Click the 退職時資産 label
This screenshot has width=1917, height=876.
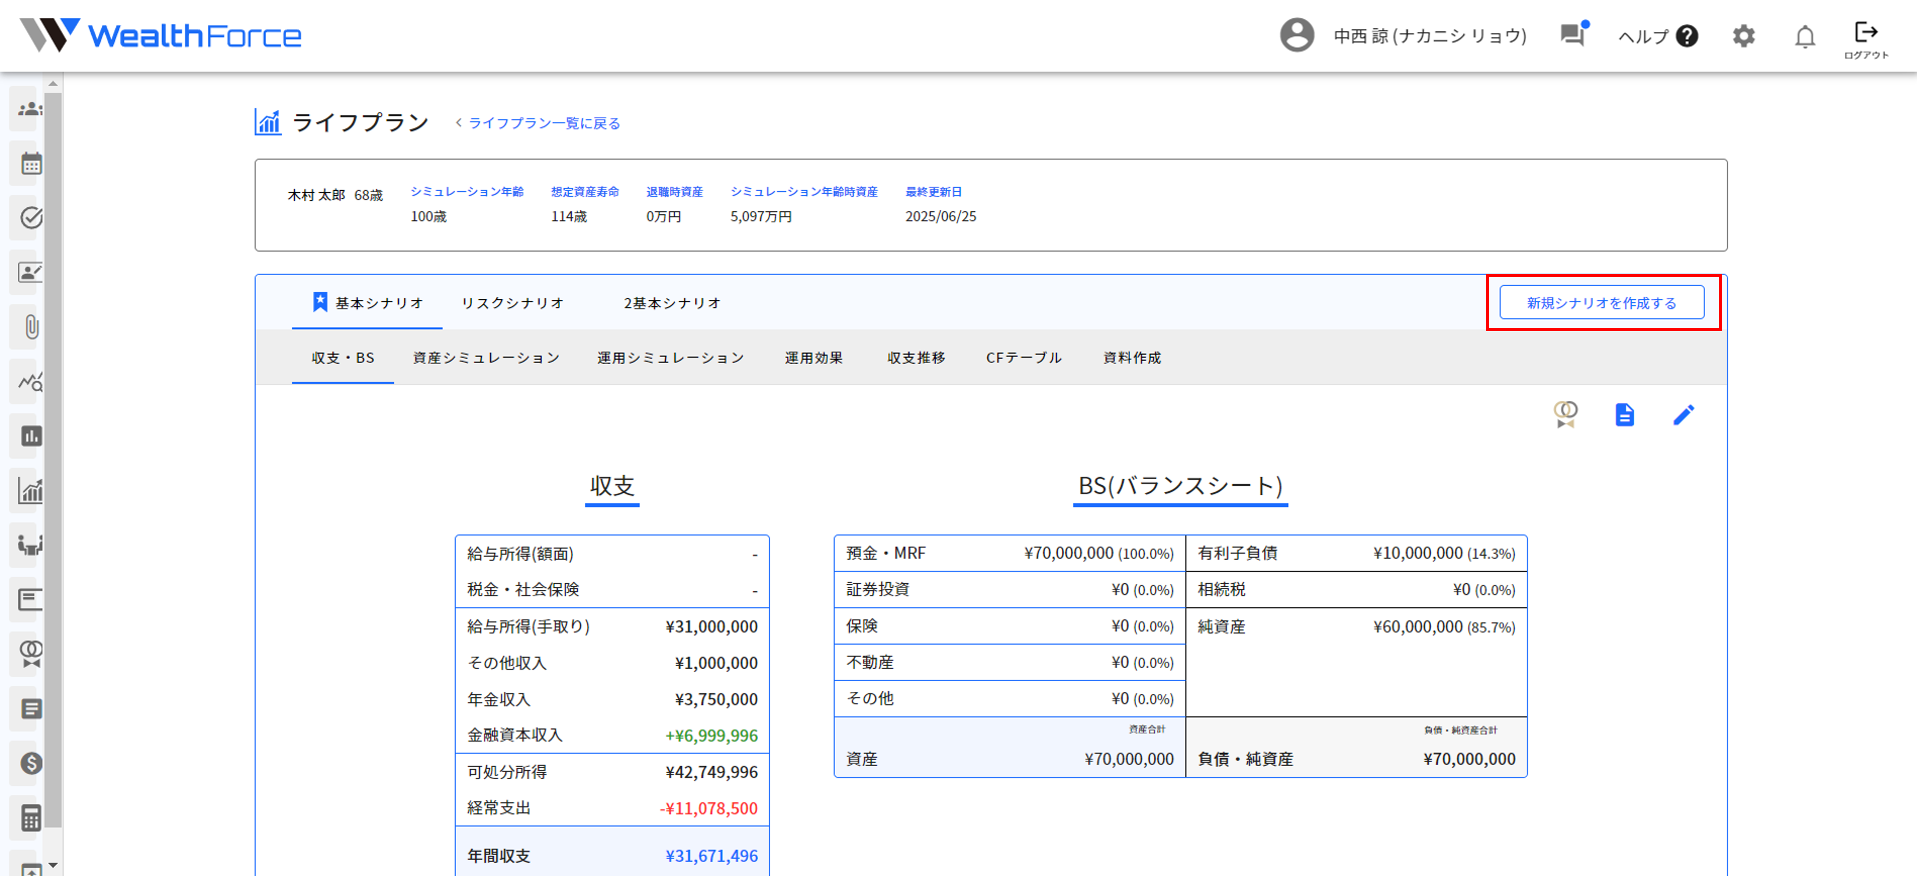click(674, 191)
